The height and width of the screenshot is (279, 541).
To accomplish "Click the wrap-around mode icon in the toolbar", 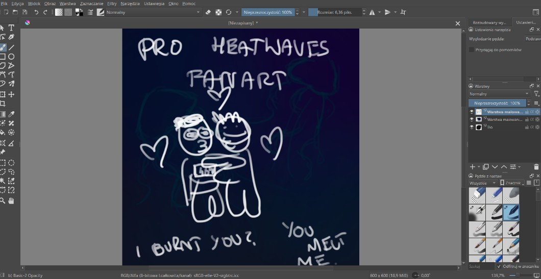I will 403,12.
